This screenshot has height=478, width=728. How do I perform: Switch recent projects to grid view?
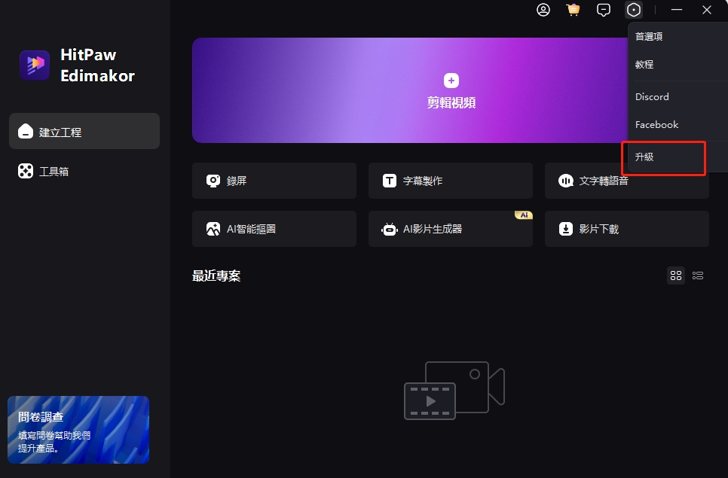(x=675, y=276)
